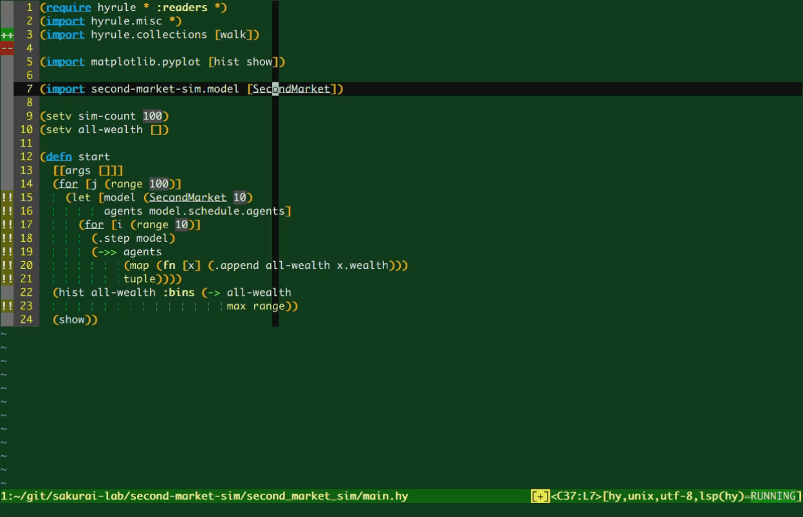The height and width of the screenshot is (517, 803).
Task: Click the !! diagnostic sign next to line 20
Action: click(x=7, y=265)
